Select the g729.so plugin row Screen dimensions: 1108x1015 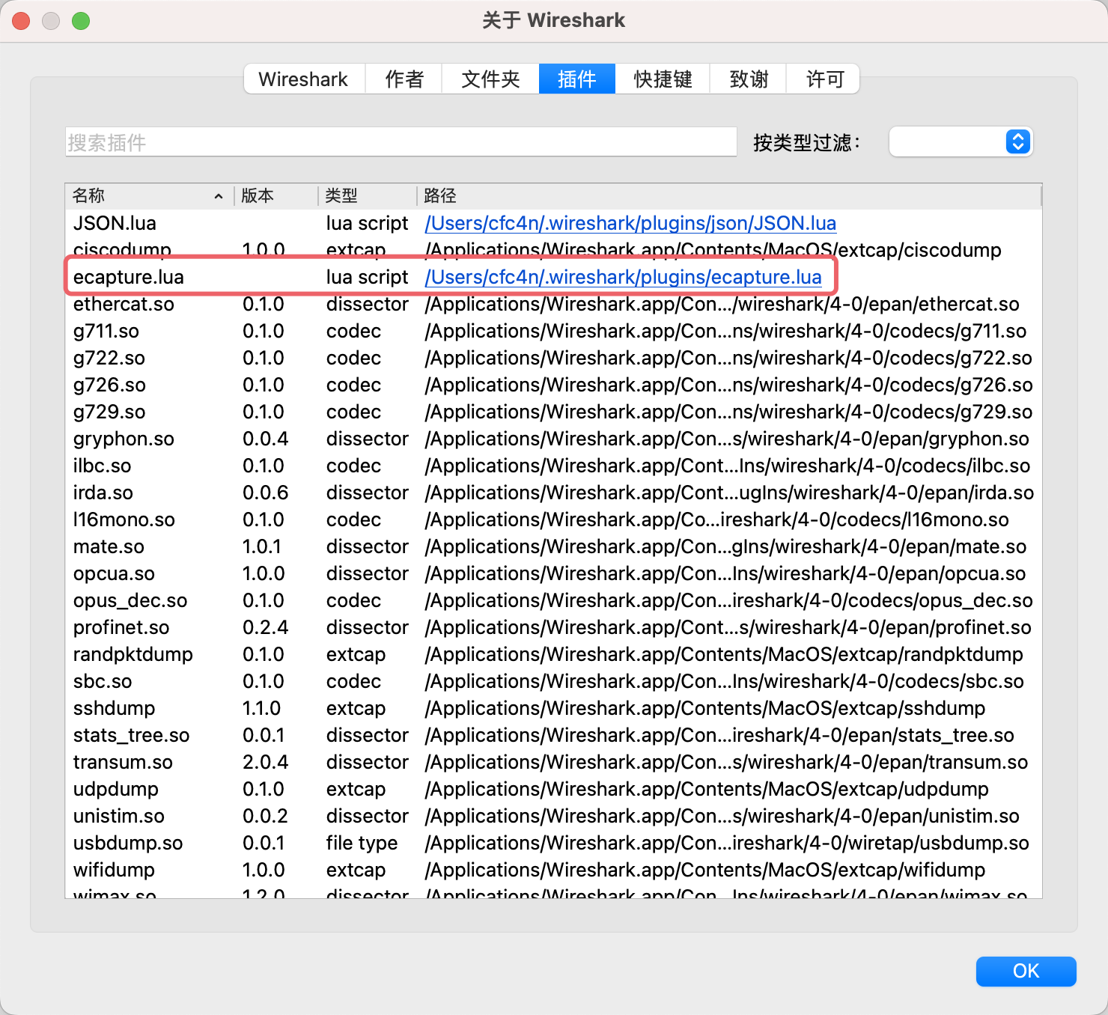coord(553,412)
